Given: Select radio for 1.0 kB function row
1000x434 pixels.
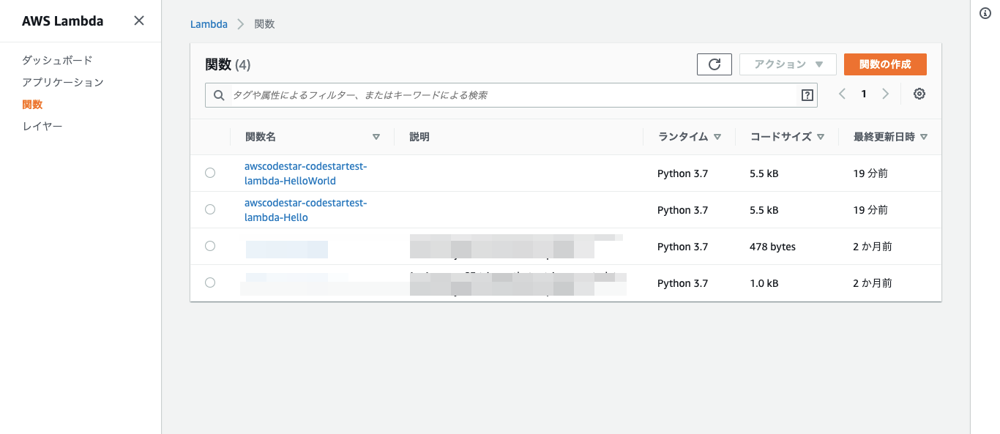Looking at the screenshot, I should [x=210, y=283].
